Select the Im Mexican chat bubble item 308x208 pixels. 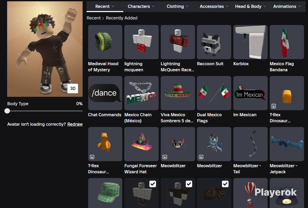pyautogui.click(x=250, y=93)
